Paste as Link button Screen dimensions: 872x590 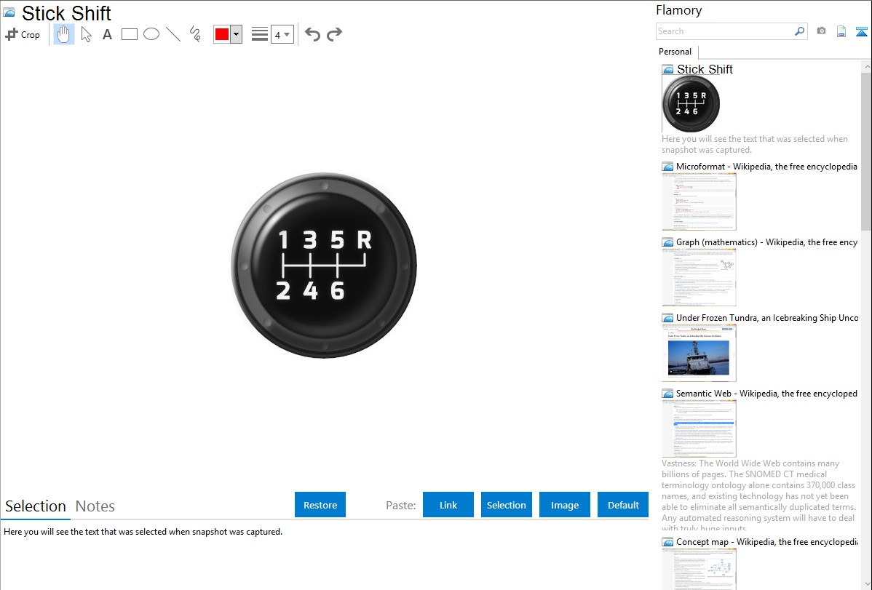[x=448, y=505]
